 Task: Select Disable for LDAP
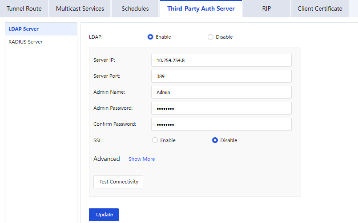(211, 37)
